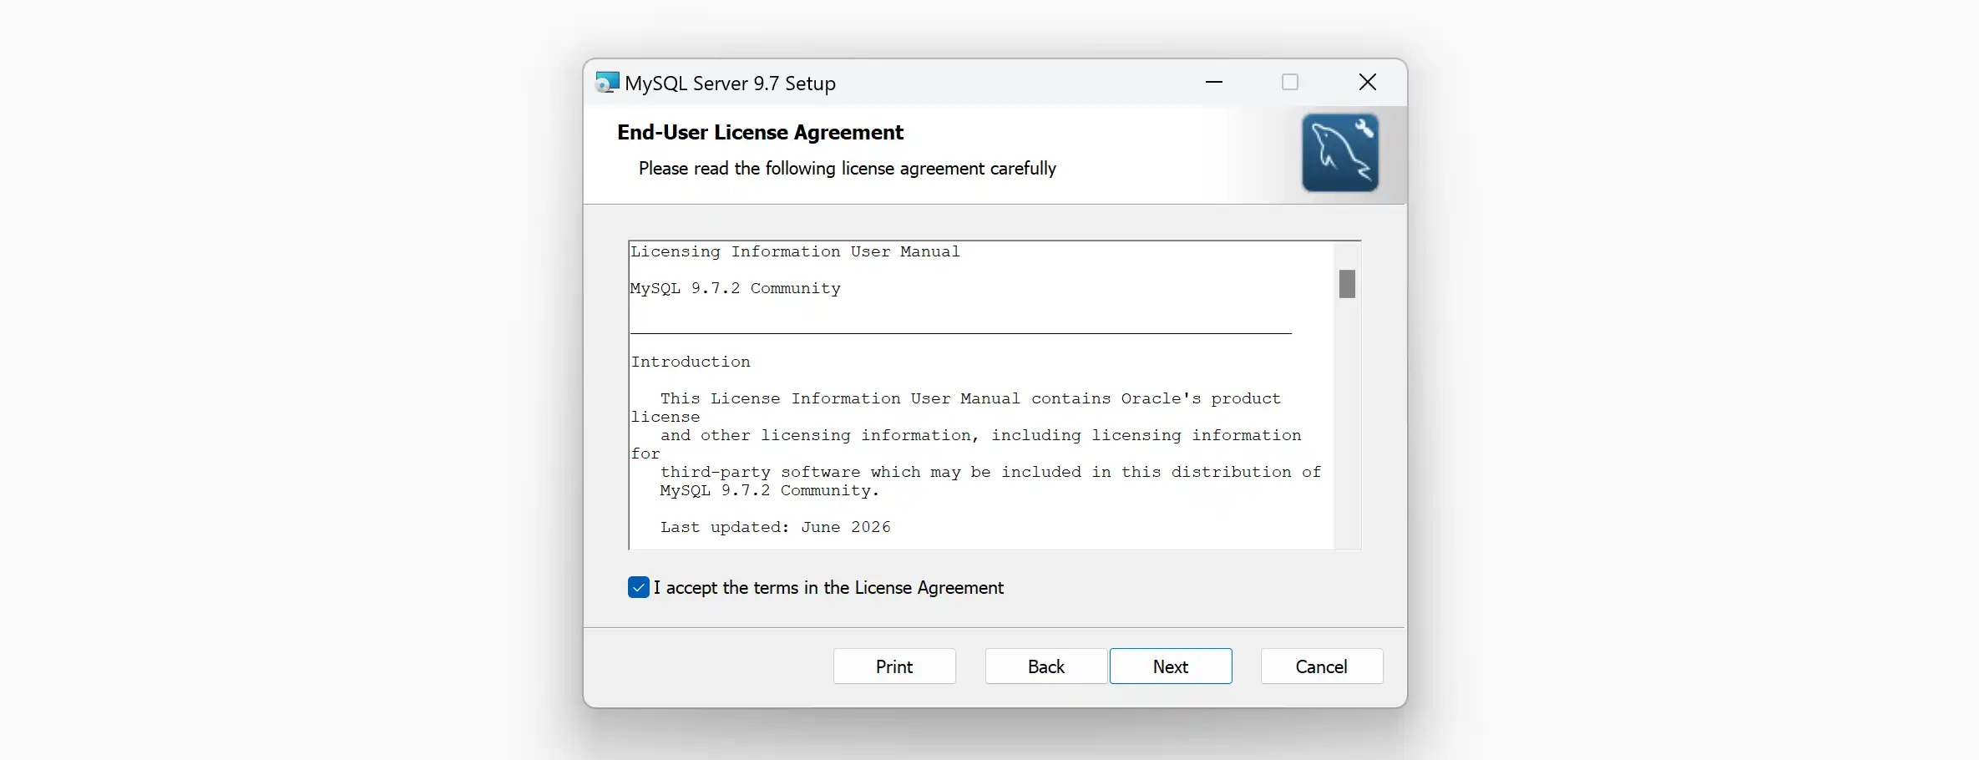Click the 'Introduction' heading in license text

tap(691, 362)
